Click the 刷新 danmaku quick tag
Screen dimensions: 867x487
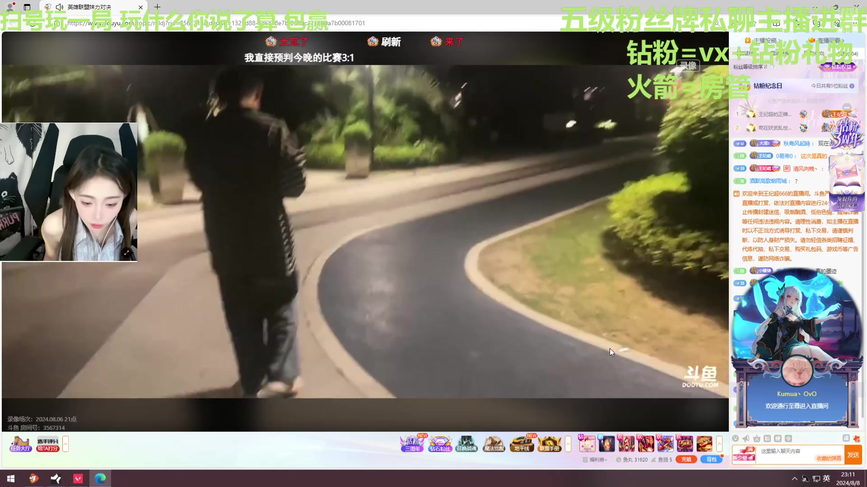(x=384, y=41)
